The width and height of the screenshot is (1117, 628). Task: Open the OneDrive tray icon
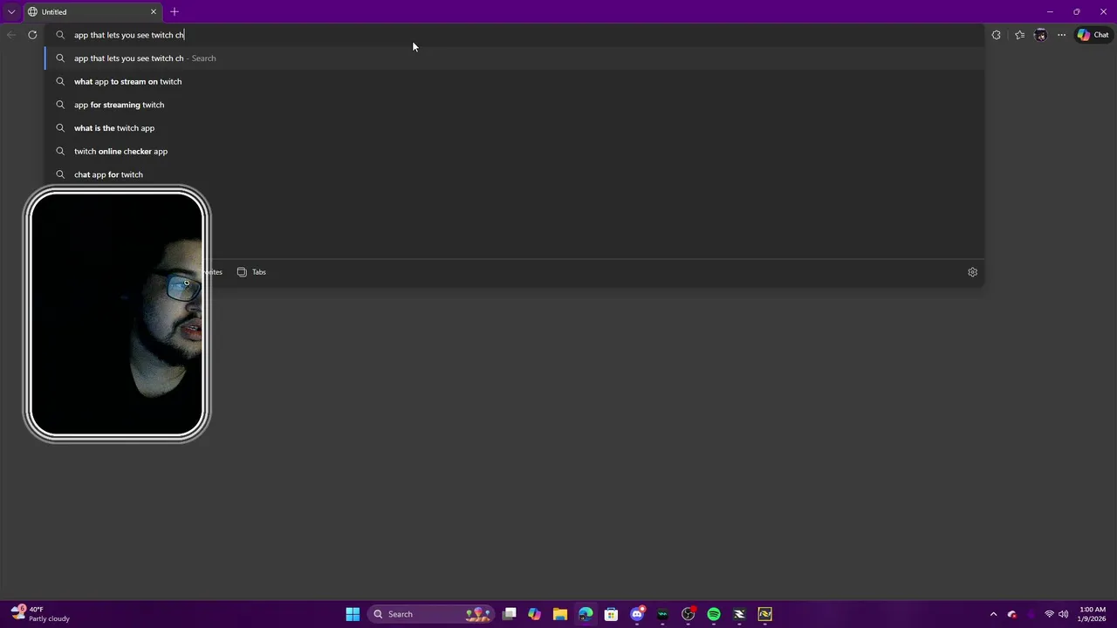1012,614
